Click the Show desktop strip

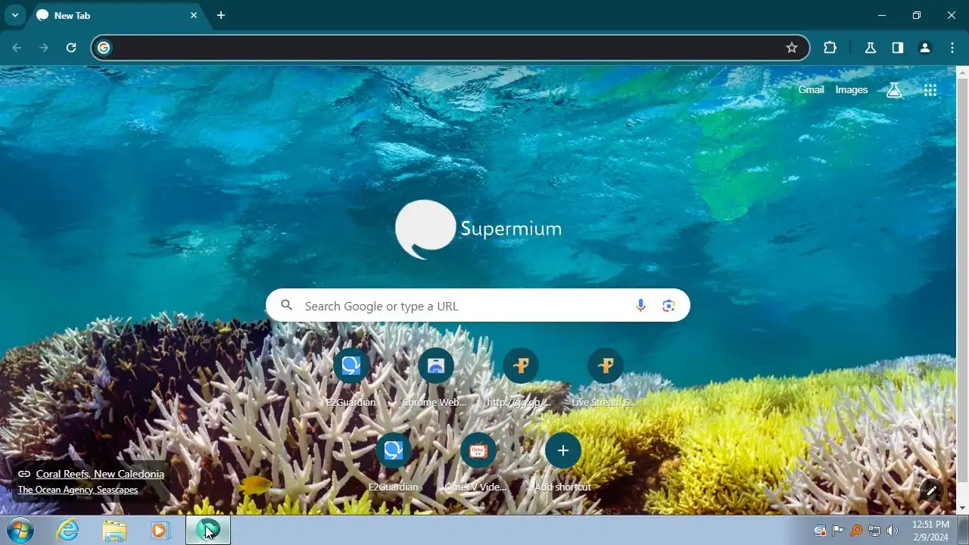pyautogui.click(x=963, y=530)
